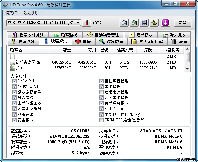The width and height of the screenshot is (198, 162).
Task: Toggle the 48-位元定址 checkbox
Action: coord(14,86)
